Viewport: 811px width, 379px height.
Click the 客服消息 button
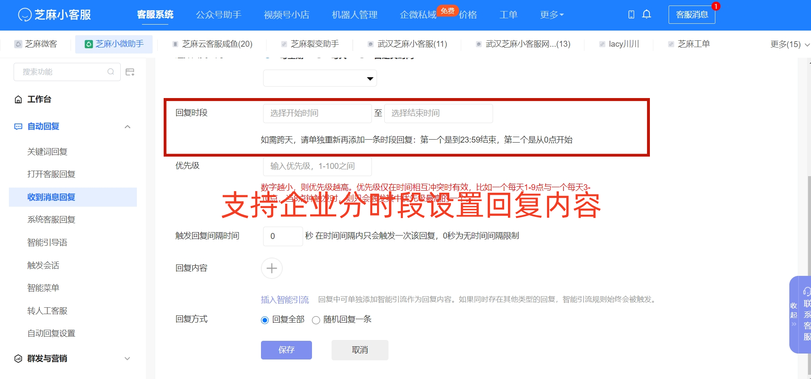pos(692,15)
